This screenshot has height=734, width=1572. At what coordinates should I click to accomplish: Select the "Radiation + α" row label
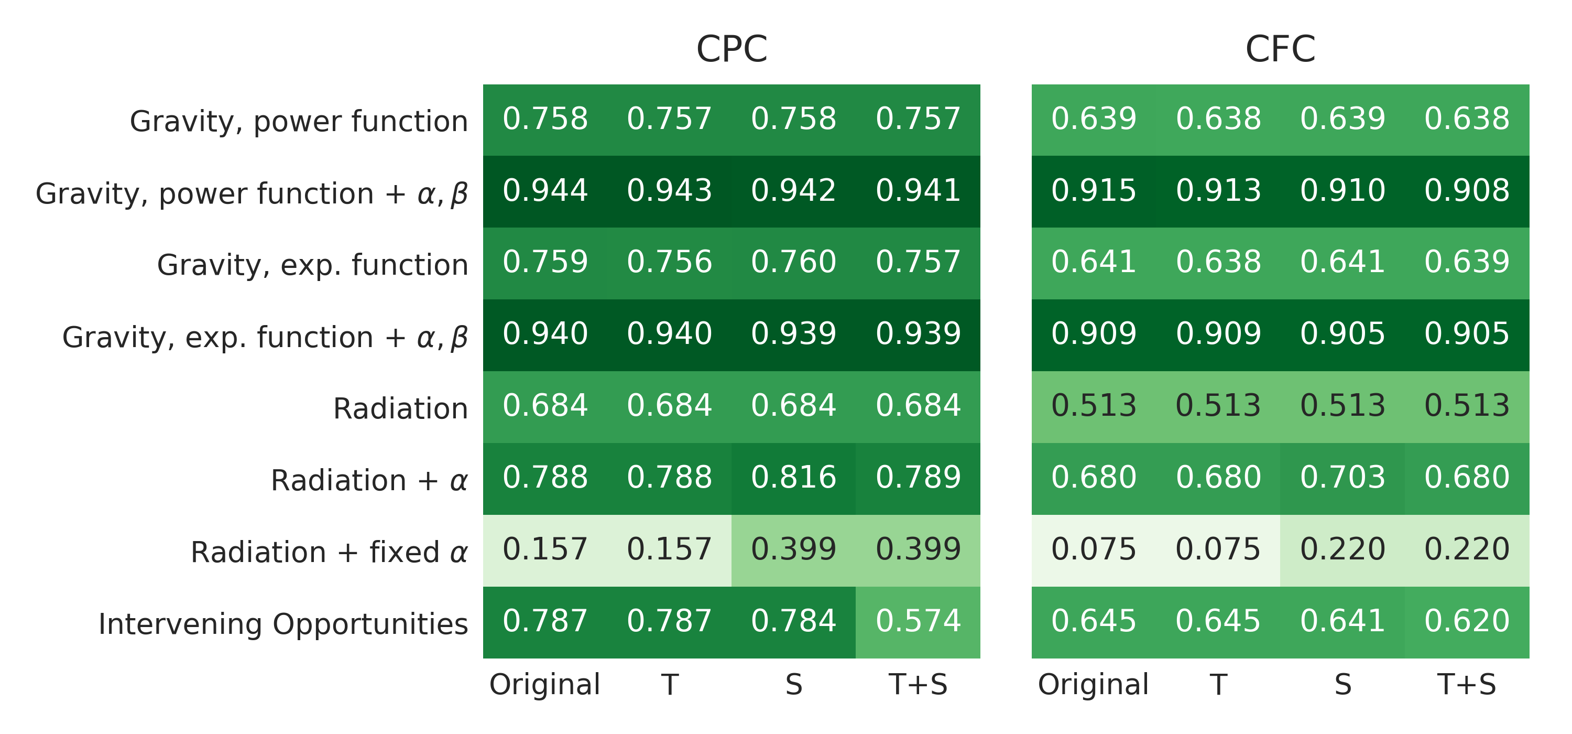369,481
